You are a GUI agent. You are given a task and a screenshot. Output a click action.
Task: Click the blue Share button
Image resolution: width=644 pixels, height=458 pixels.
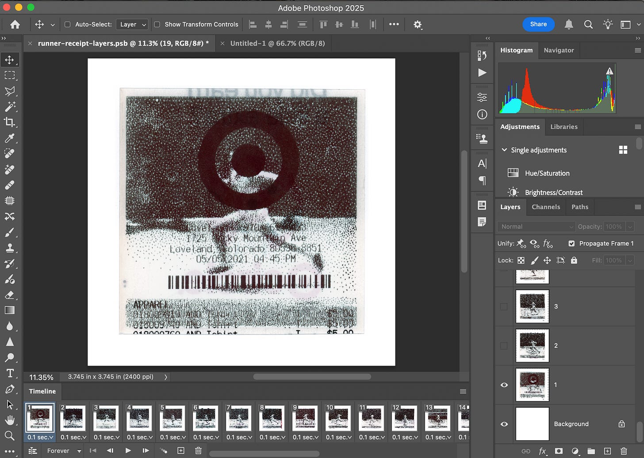tap(538, 24)
